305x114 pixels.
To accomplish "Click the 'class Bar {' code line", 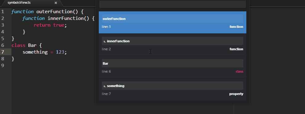I will [27, 45].
